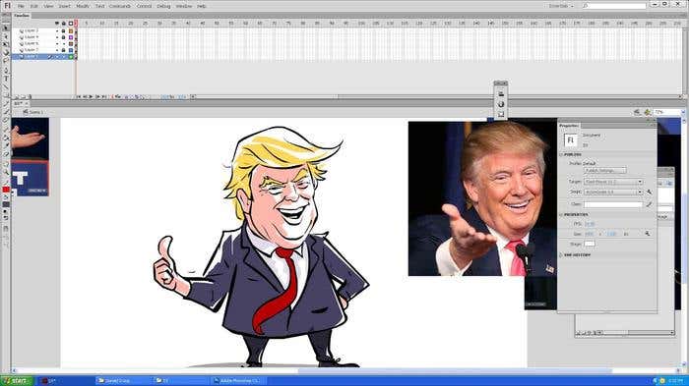The width and height of the screenshot is (689, 386).
Task: Toggle visibility of brown-outline layer
Action: tap(57, 44)
